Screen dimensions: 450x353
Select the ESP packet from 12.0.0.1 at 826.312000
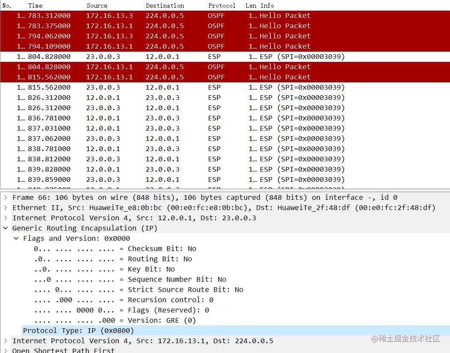pyautogui.click(x=225, y=98)
